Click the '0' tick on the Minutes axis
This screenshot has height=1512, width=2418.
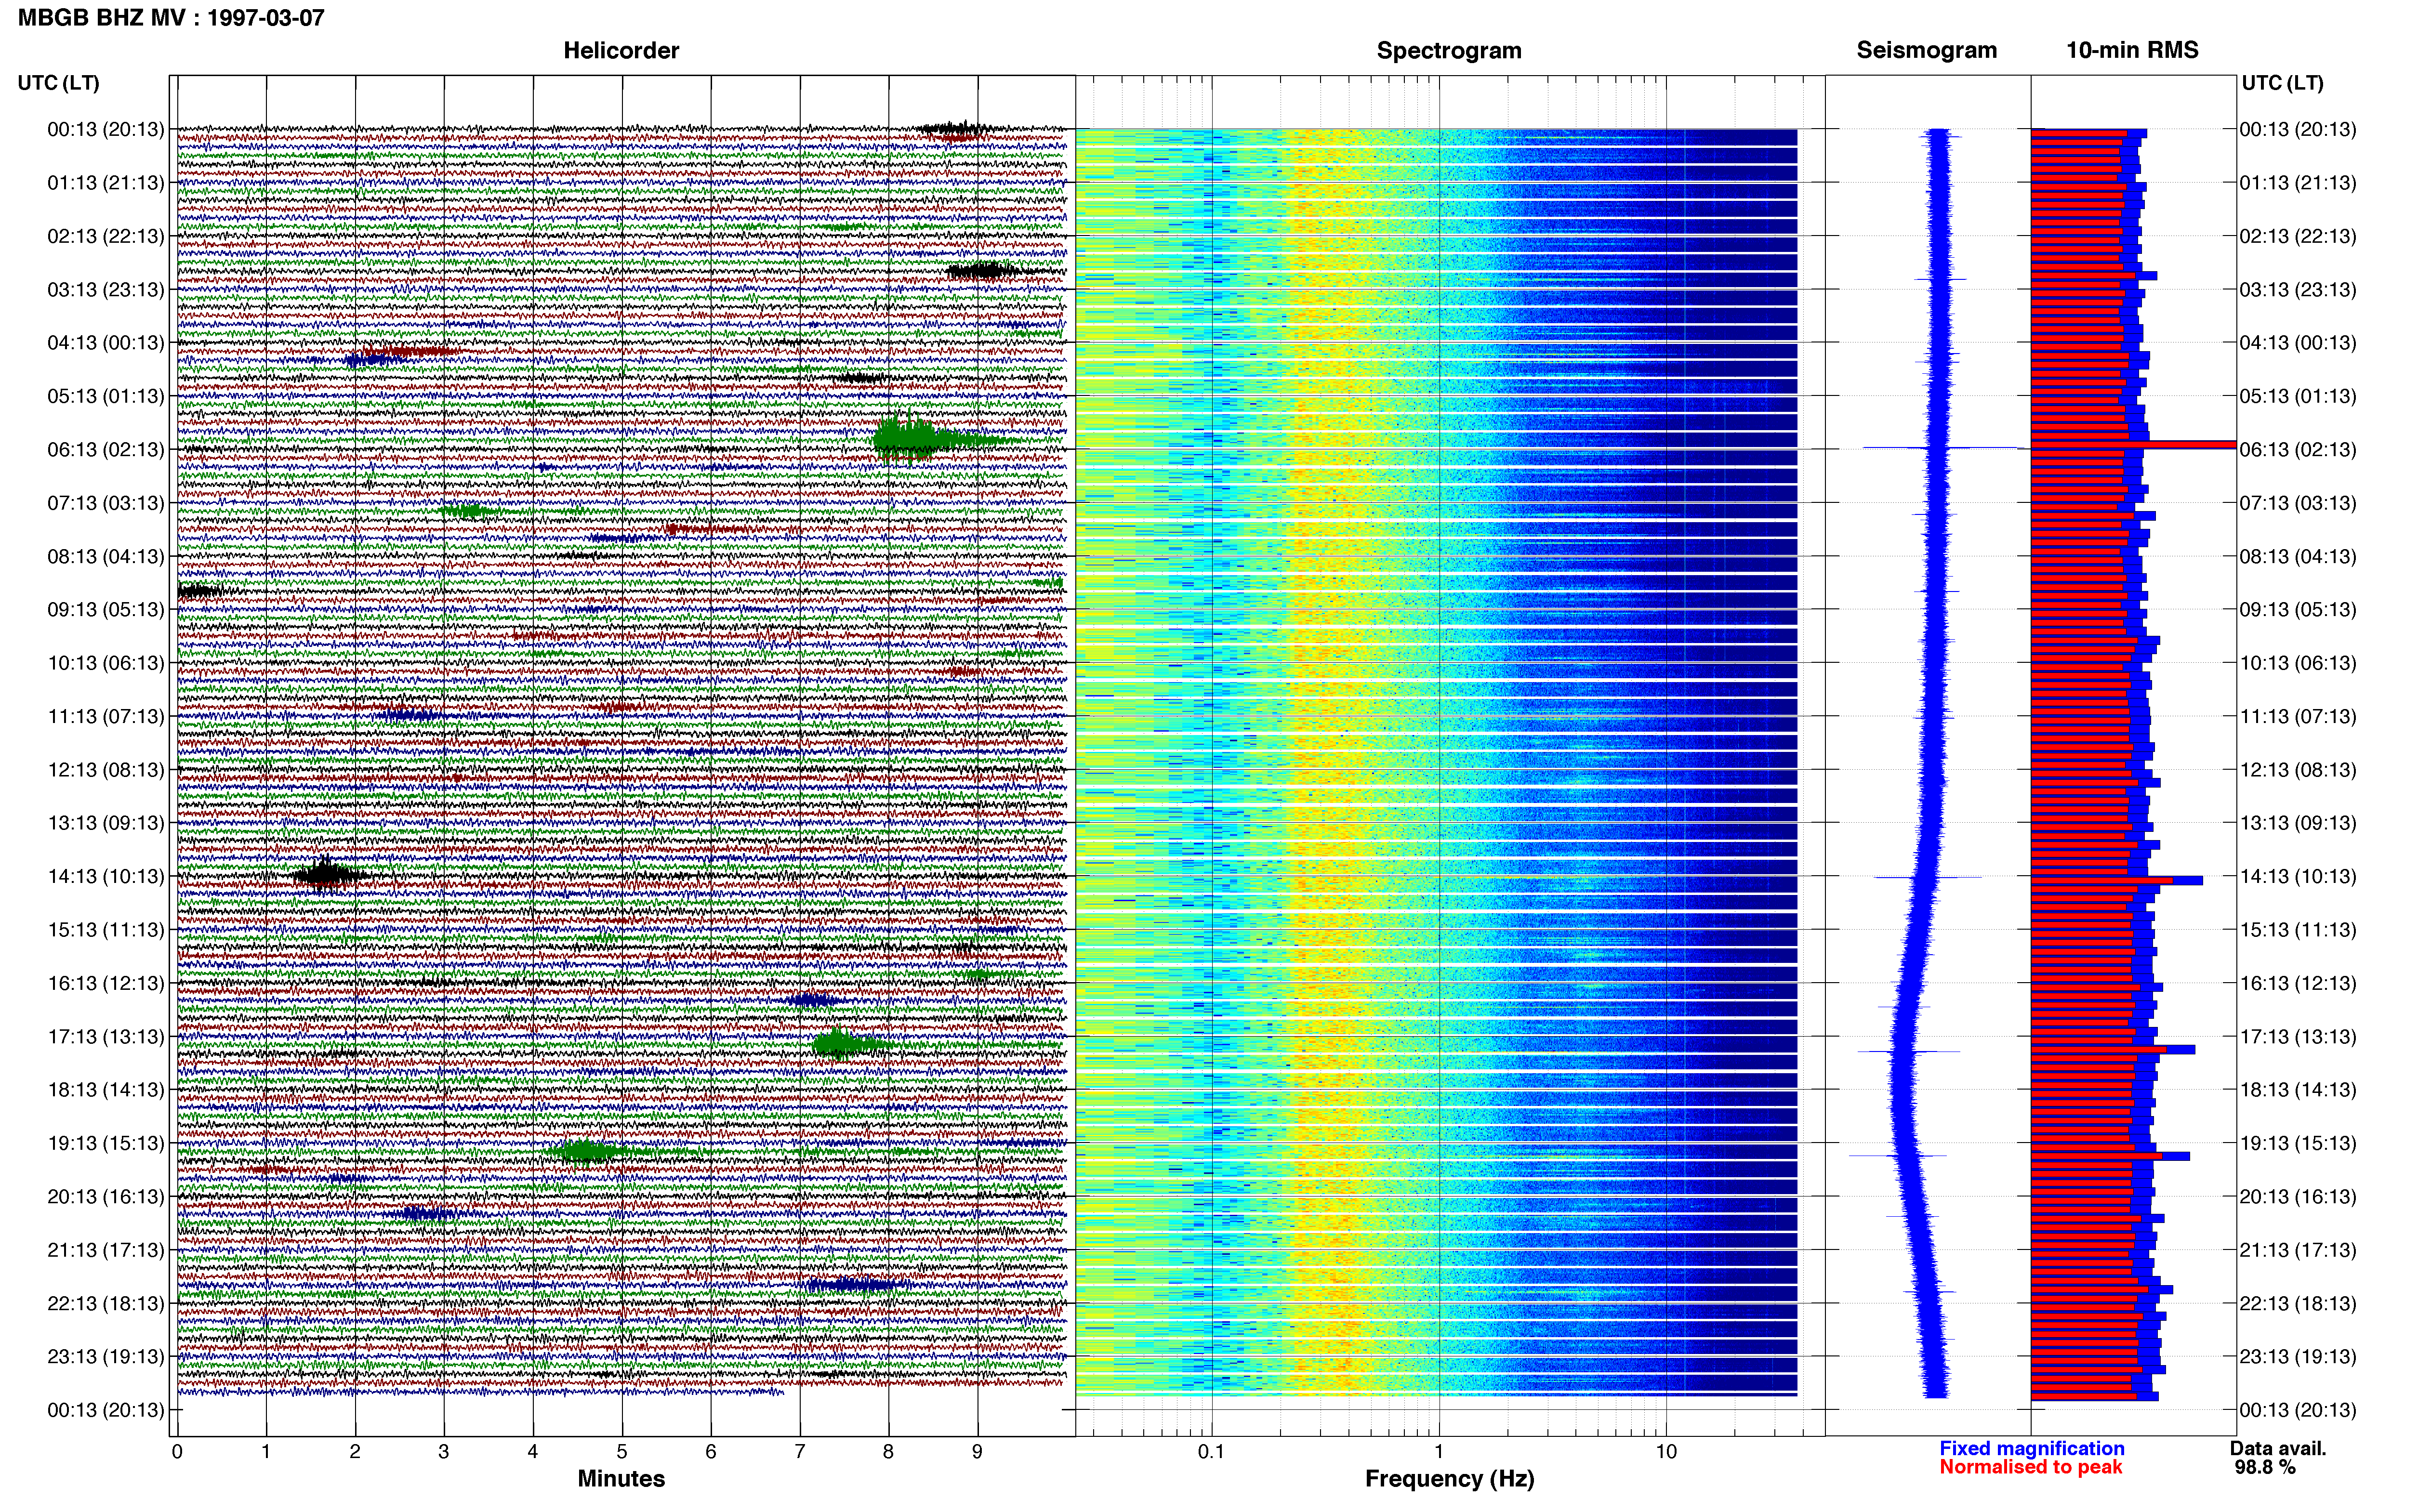pyautogui.click(x=177, y=1452)
